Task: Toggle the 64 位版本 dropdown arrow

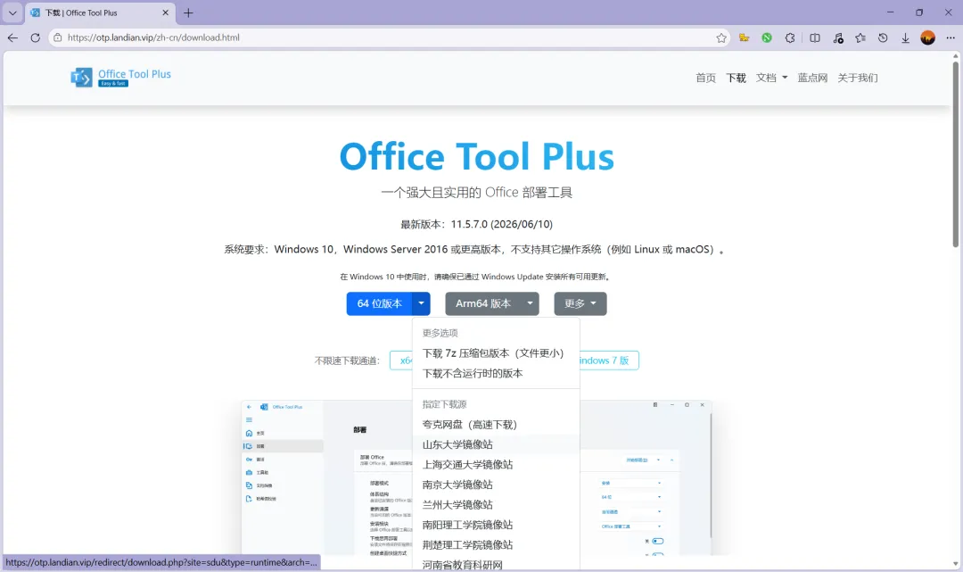Action: pos(421,303)
